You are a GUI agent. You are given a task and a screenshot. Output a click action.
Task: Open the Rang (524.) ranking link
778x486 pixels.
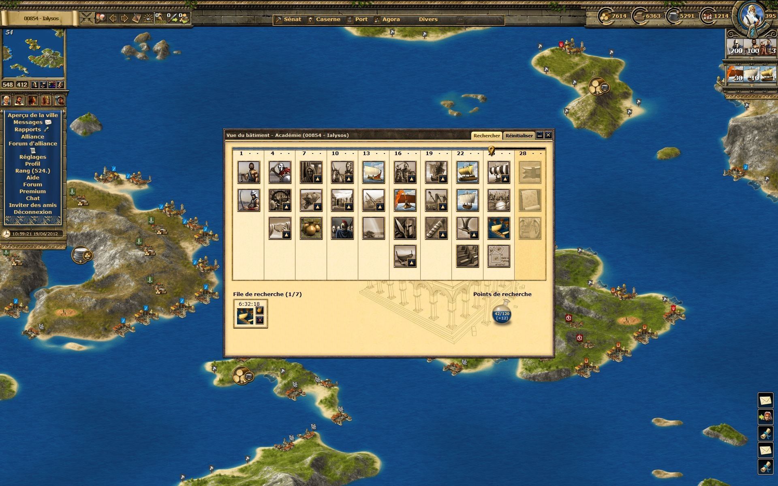click(x=33, y=171)
